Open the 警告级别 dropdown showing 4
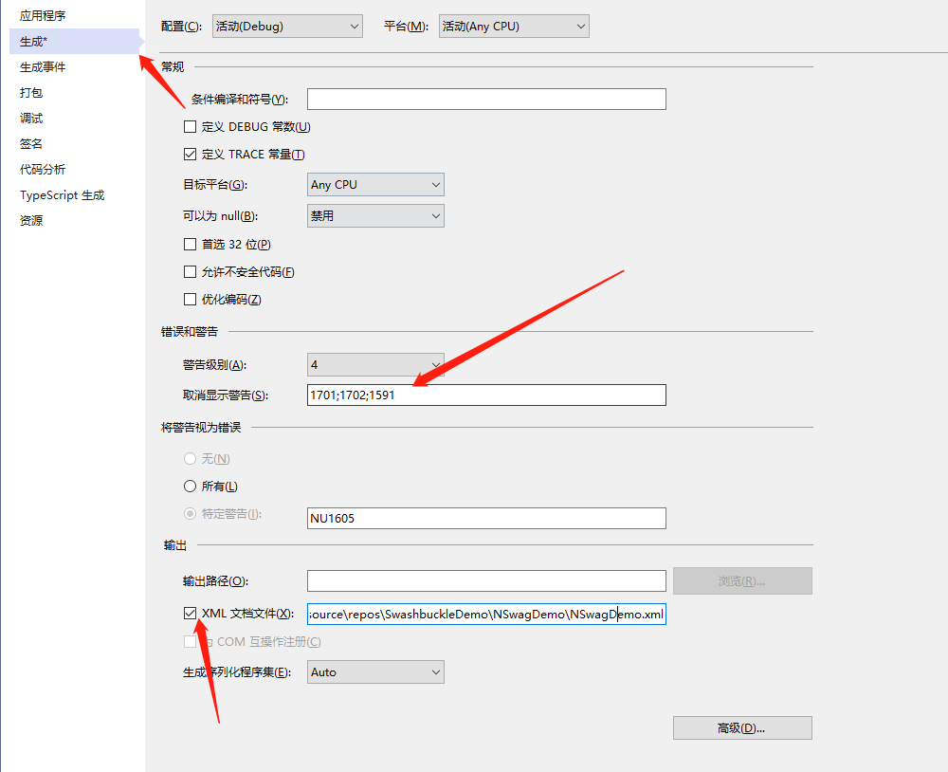Screen dimensions: 948x772 pos(375,365)
